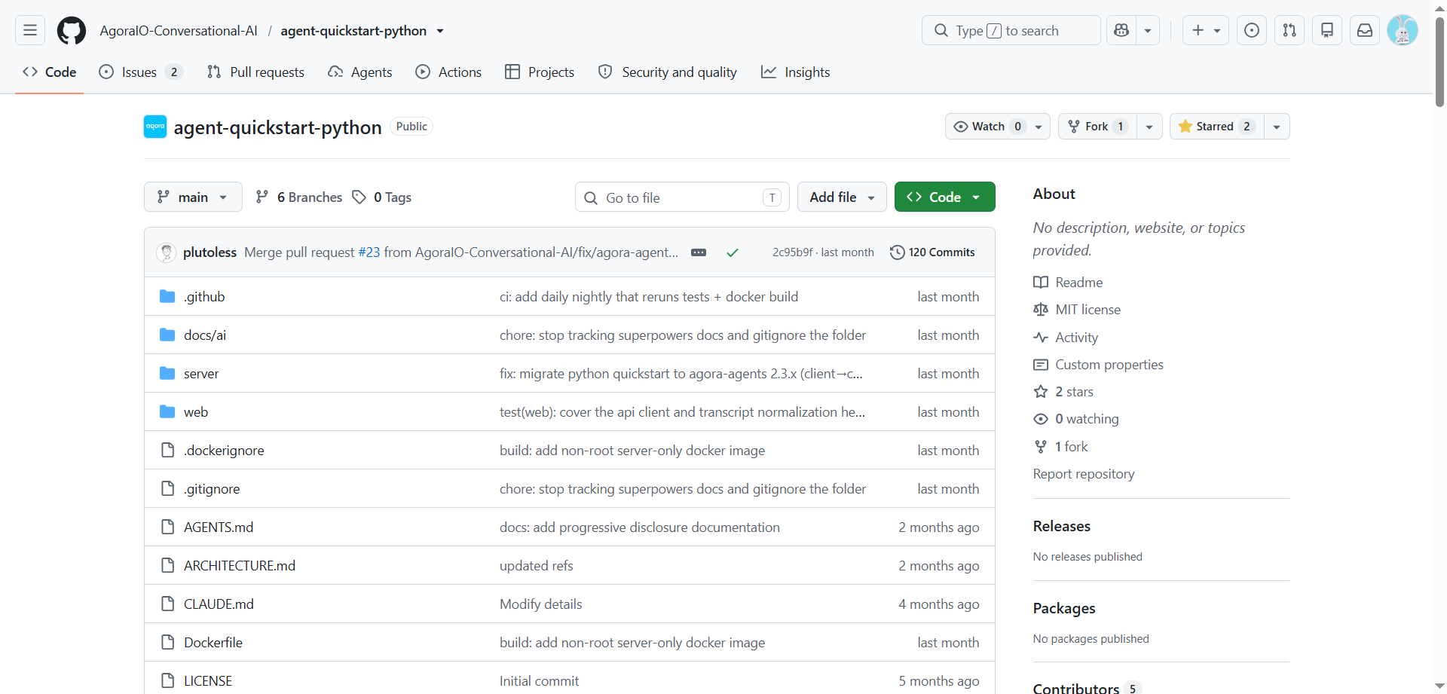Open the green Code dropdown
1447x694 pixels.
coord(945,197)
